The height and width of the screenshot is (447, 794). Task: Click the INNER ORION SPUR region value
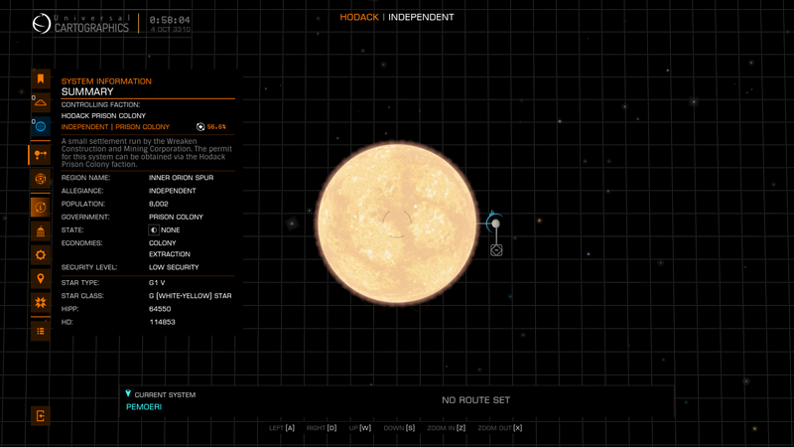181,178
